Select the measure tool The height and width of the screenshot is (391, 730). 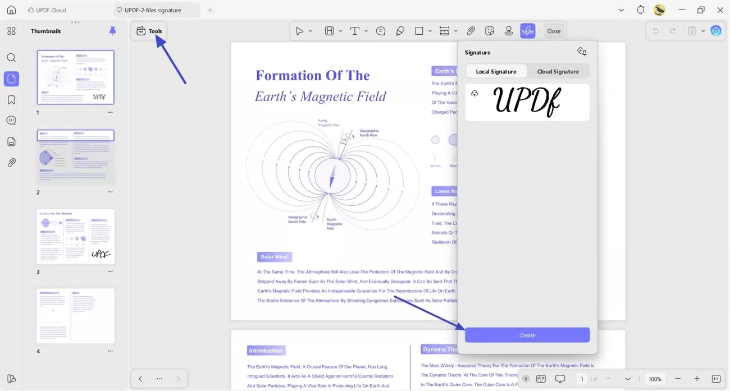pyautogui.click(x=444, y=31)
